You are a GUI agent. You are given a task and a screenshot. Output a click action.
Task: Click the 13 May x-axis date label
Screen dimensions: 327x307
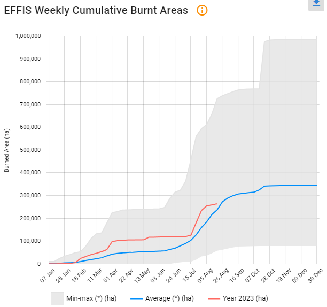(142, 275)
